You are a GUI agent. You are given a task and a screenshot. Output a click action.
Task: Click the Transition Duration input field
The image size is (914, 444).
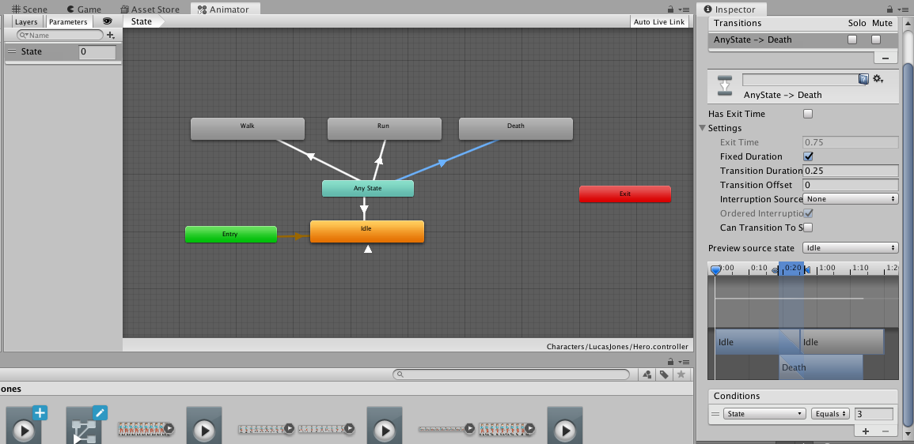point(851,171)
